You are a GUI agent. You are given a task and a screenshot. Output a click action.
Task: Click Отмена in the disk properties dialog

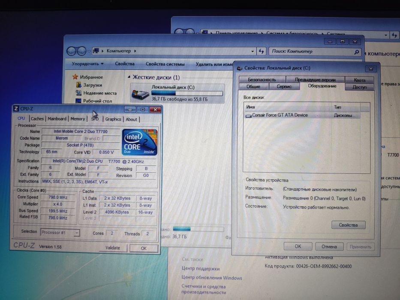point(329,247)
